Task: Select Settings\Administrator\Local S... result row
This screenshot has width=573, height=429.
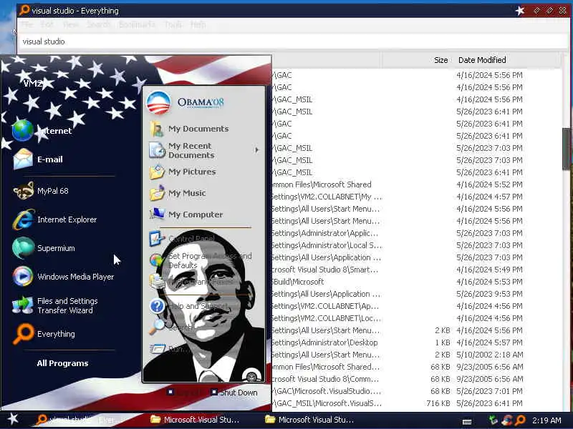Action: point(417,245)
